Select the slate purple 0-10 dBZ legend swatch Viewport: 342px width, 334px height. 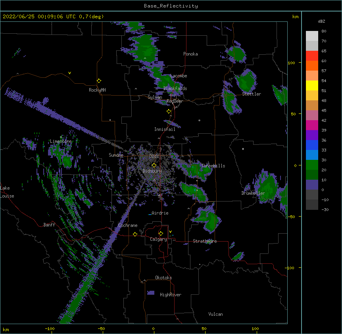(312, 185)
